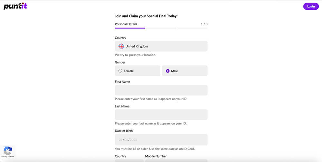
Task: Choose the Female gender option box
Action: click(x=137, y=71)
